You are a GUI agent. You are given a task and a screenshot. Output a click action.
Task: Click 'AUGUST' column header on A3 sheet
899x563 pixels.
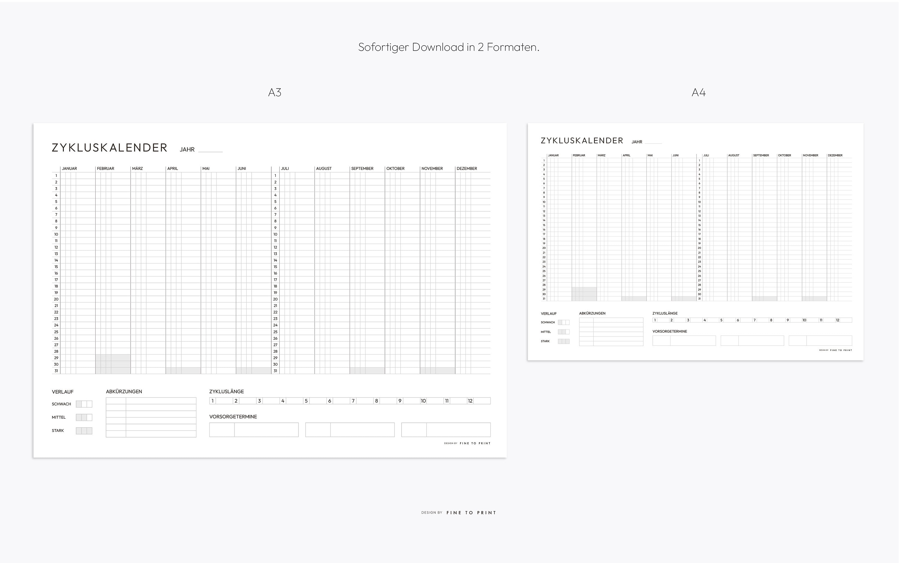[x=324, y=169]
